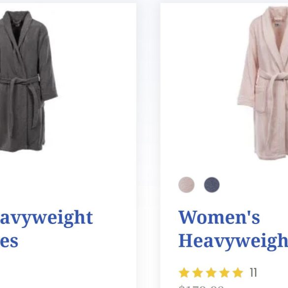Image resolution: width=288 pixels, height=288 pixels.
Task: Click the third yellow rating star
Action: coord(211,272)
